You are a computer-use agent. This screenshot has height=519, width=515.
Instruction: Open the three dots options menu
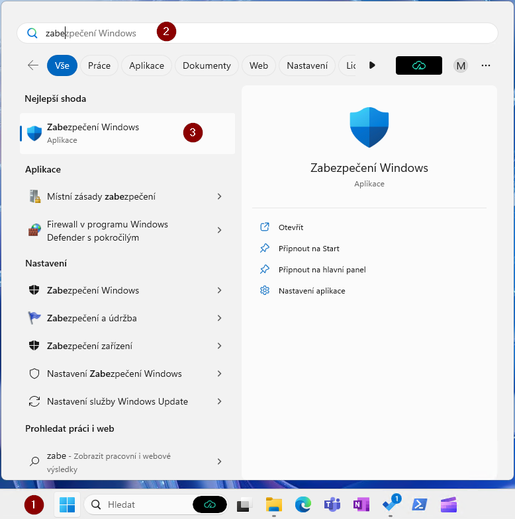[x=485, y=65]
